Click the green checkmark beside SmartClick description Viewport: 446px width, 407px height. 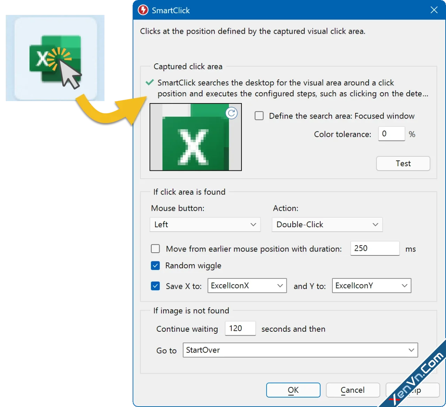(149, 83)
